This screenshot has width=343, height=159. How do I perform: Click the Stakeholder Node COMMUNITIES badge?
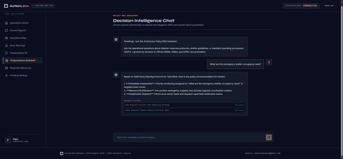click(301, 6)
